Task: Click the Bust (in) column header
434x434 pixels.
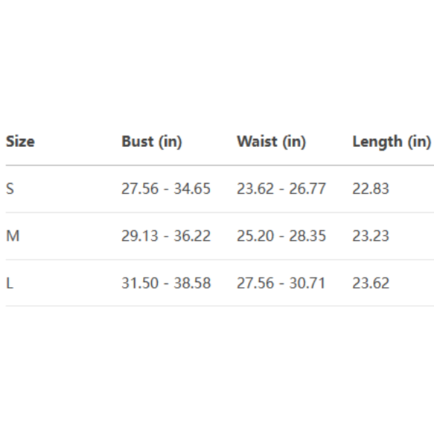Action: (152, 142)
